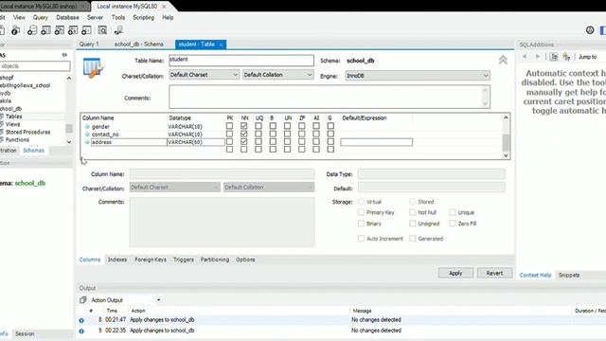This screenshot has height=341, width=606.
Task: Select the Virtual storage radio button
Action: click(x=361, y=202)
